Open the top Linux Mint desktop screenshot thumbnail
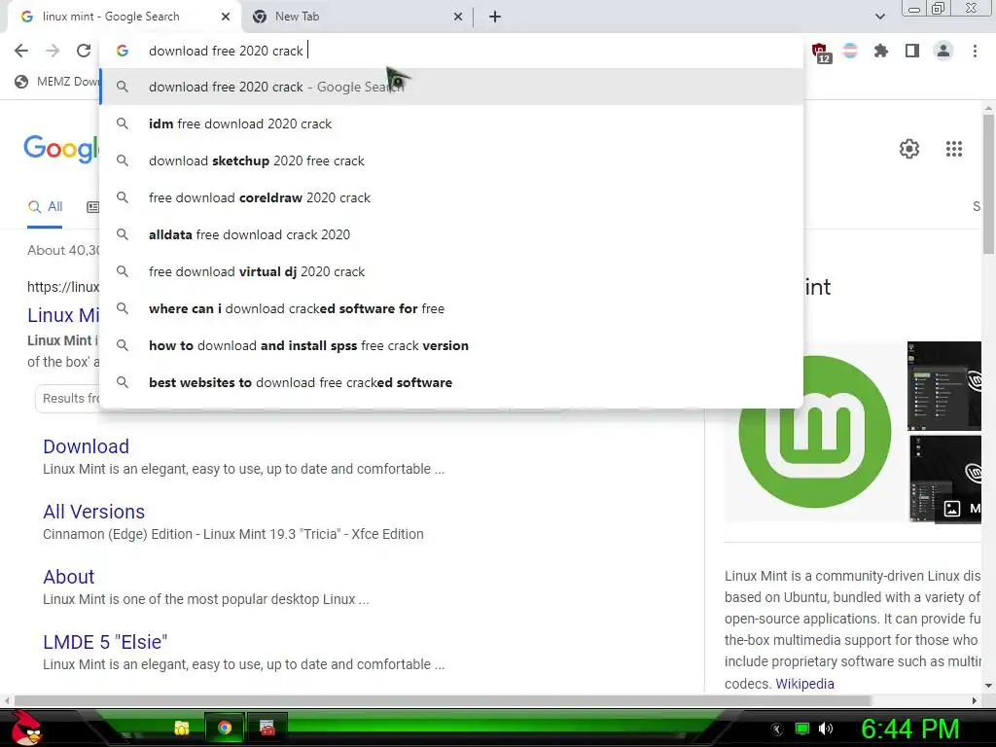This screenshot has height=747, width=996. [944, 385]
